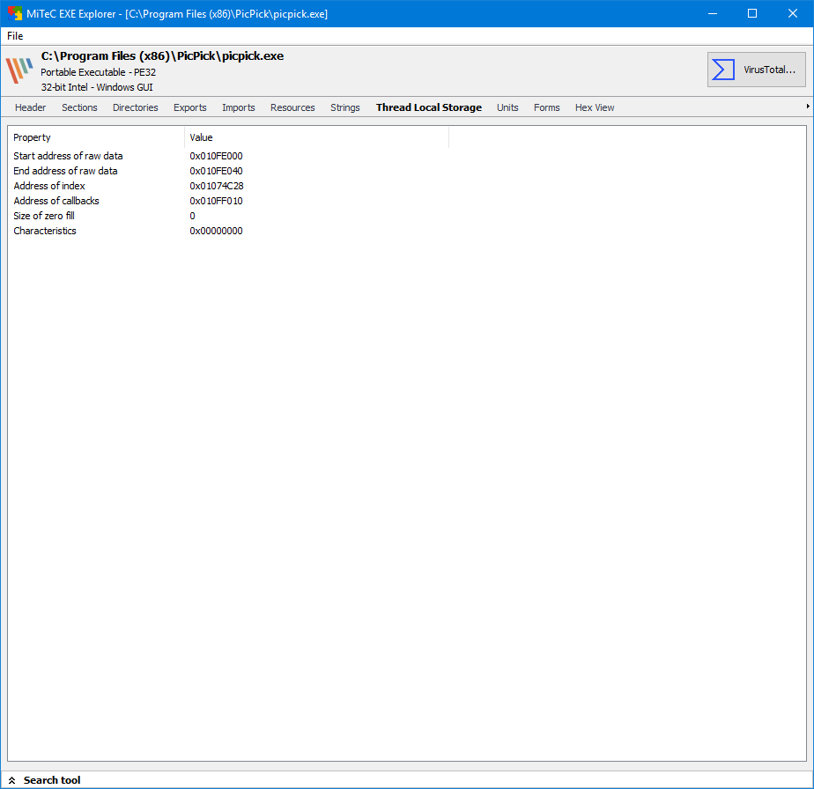Select the Thread Local Storage tab
The image size is (814, 789).
[429, 107]
